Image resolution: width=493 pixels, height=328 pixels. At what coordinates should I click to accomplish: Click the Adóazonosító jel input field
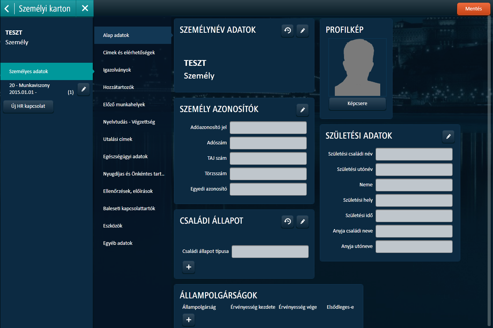pyautogui.click(x=268, y=128)
